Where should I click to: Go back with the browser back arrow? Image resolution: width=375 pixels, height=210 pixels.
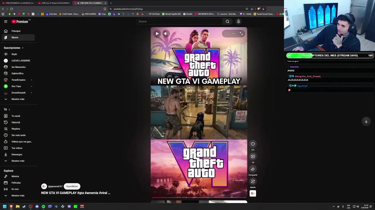click(x=3, y=9)
